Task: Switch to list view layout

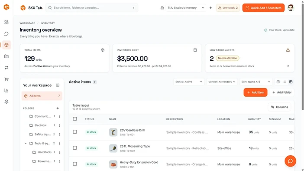Action: coord(285,82)
